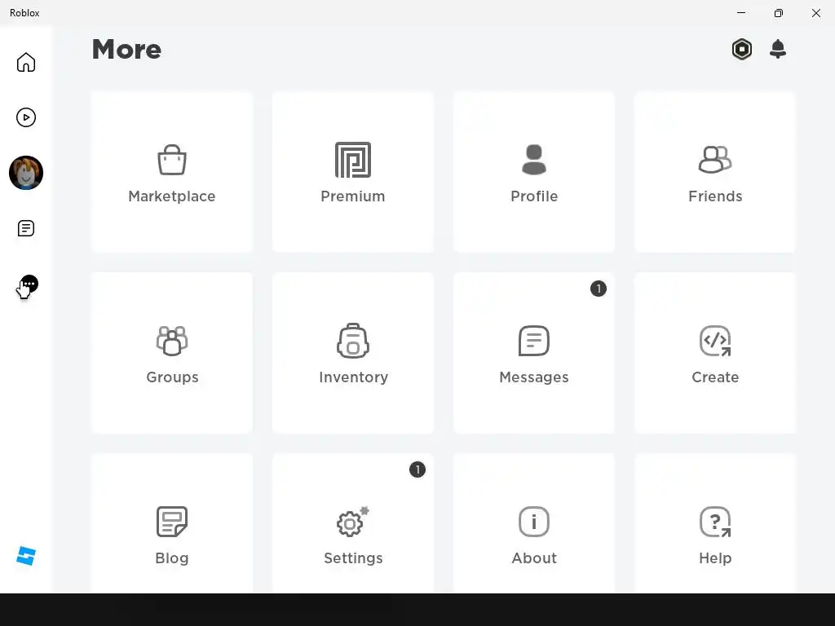Click the About label

[534, 558]
